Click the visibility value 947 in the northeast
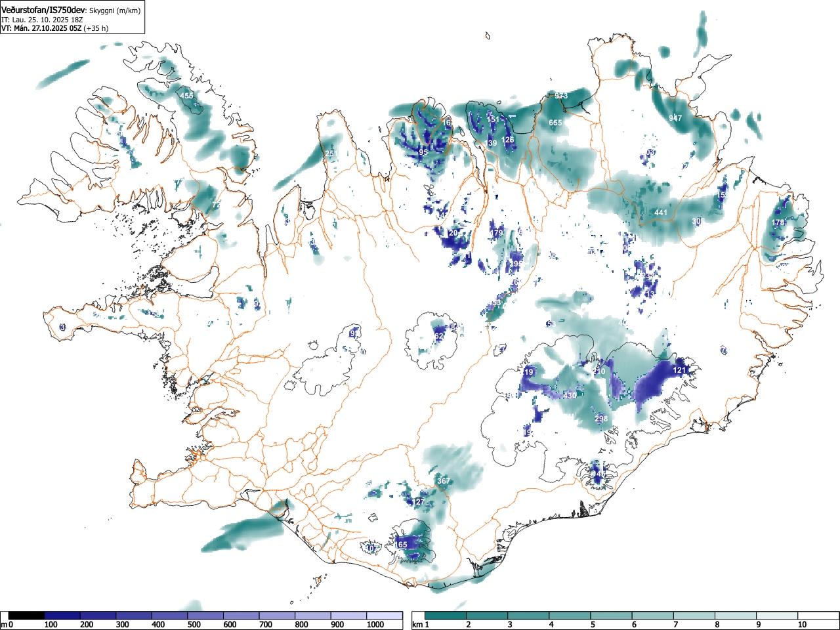 click(675, 118)
